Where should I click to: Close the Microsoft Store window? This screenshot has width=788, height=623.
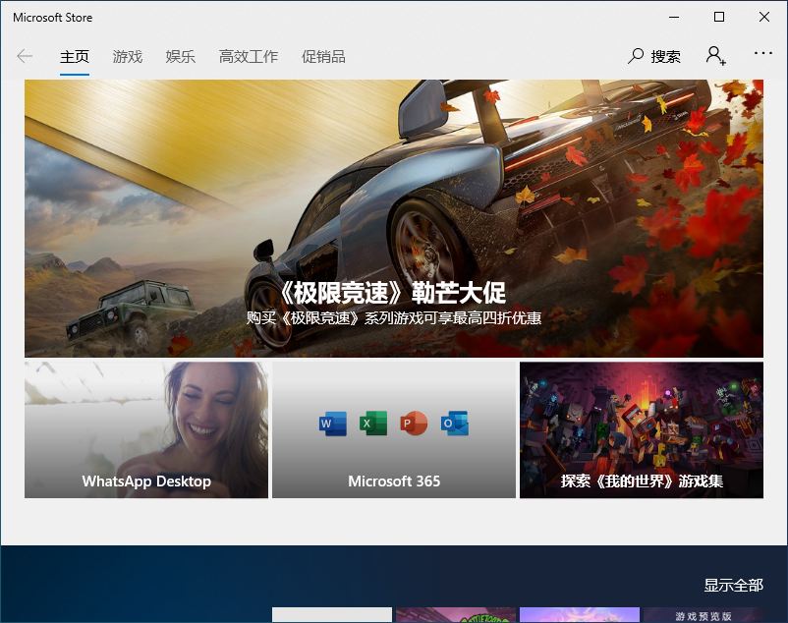pos(764,17)
